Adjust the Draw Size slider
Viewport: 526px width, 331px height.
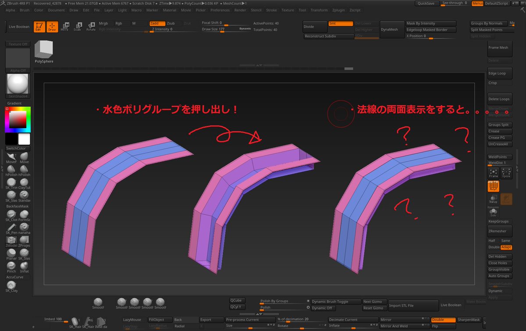(x=226, y=29)
